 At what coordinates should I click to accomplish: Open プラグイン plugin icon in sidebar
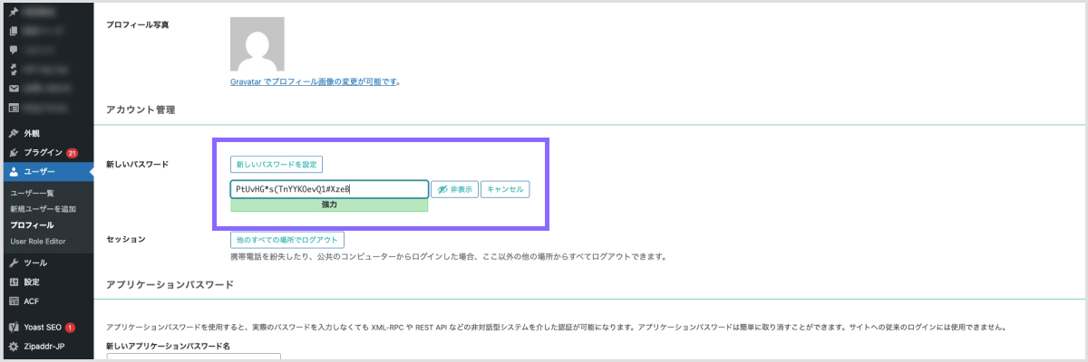pos(15,152)
